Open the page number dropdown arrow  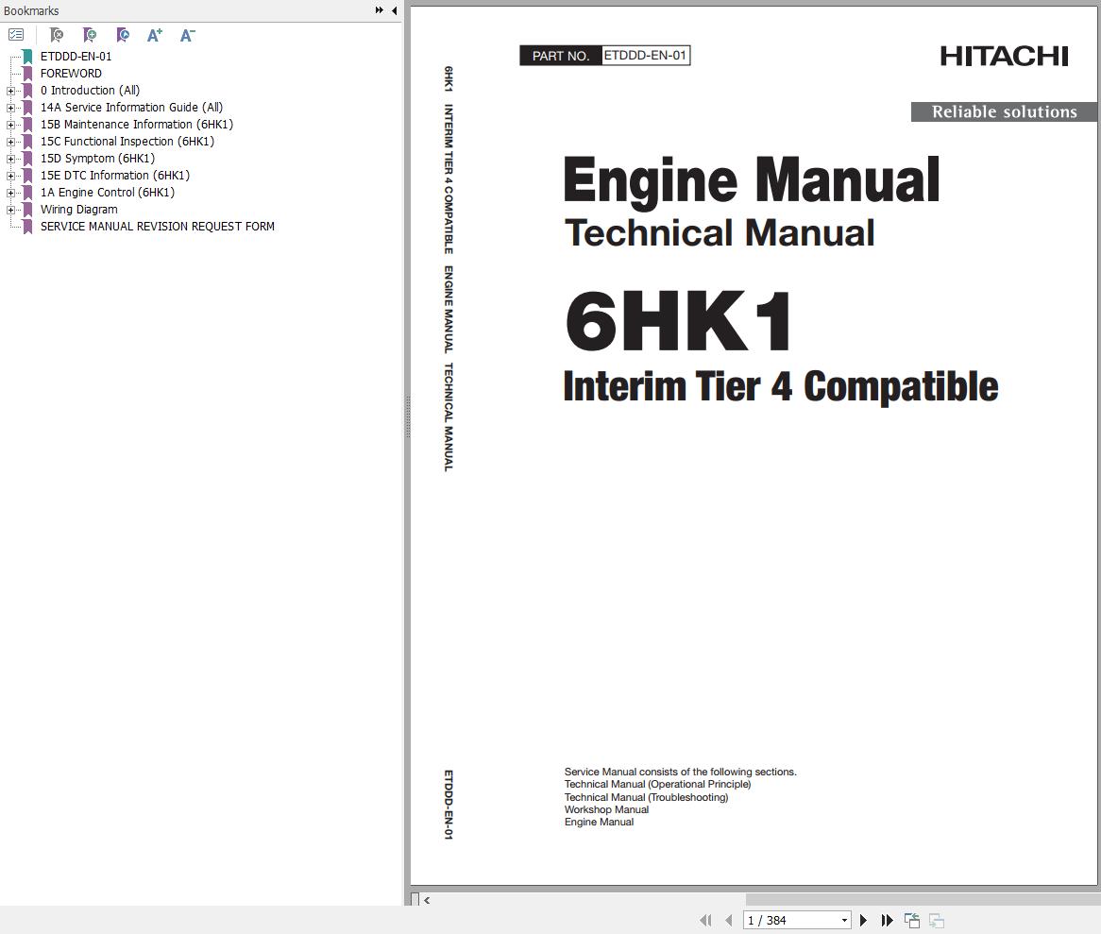point(844,920)
